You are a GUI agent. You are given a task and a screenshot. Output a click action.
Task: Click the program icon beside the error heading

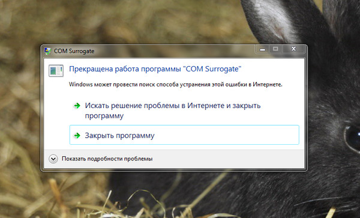(56, 70)
